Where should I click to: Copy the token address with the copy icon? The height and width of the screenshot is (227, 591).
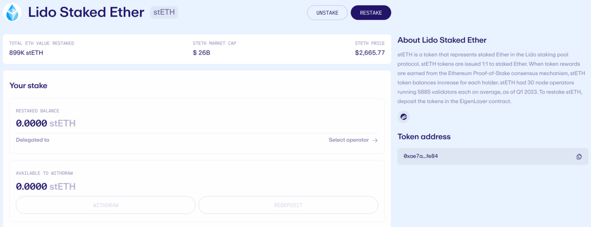coord(579,157)
